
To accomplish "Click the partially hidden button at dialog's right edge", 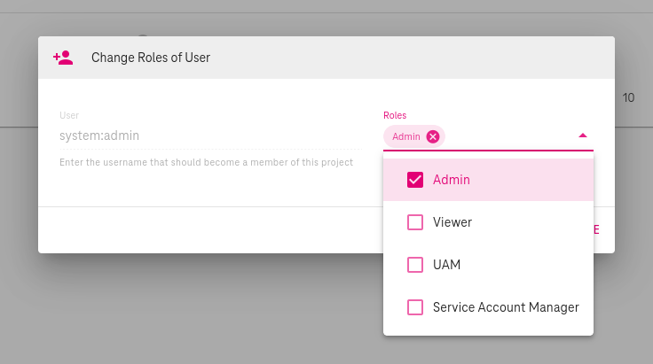I will [596, 230].
